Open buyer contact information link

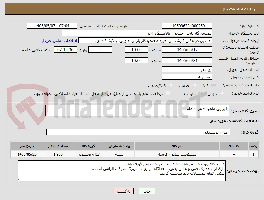point(59,41)
